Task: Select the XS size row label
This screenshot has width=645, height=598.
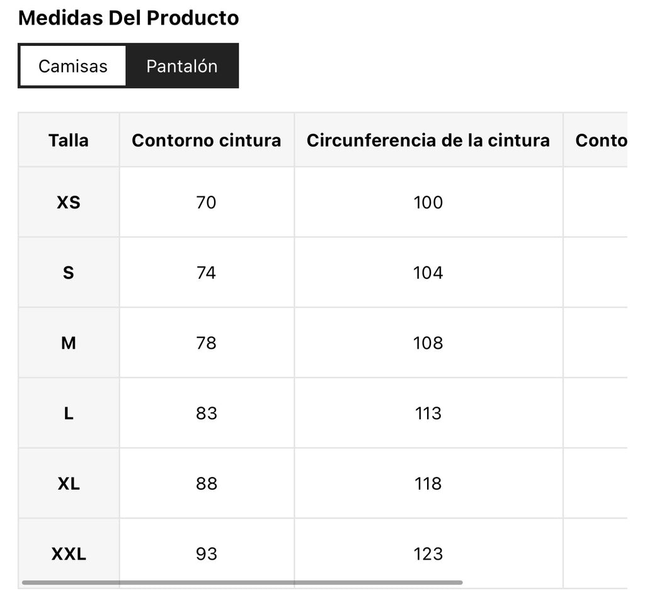Action: point(69,202)
